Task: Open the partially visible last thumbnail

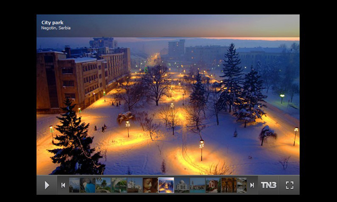Action: click(x=242, y=185)
